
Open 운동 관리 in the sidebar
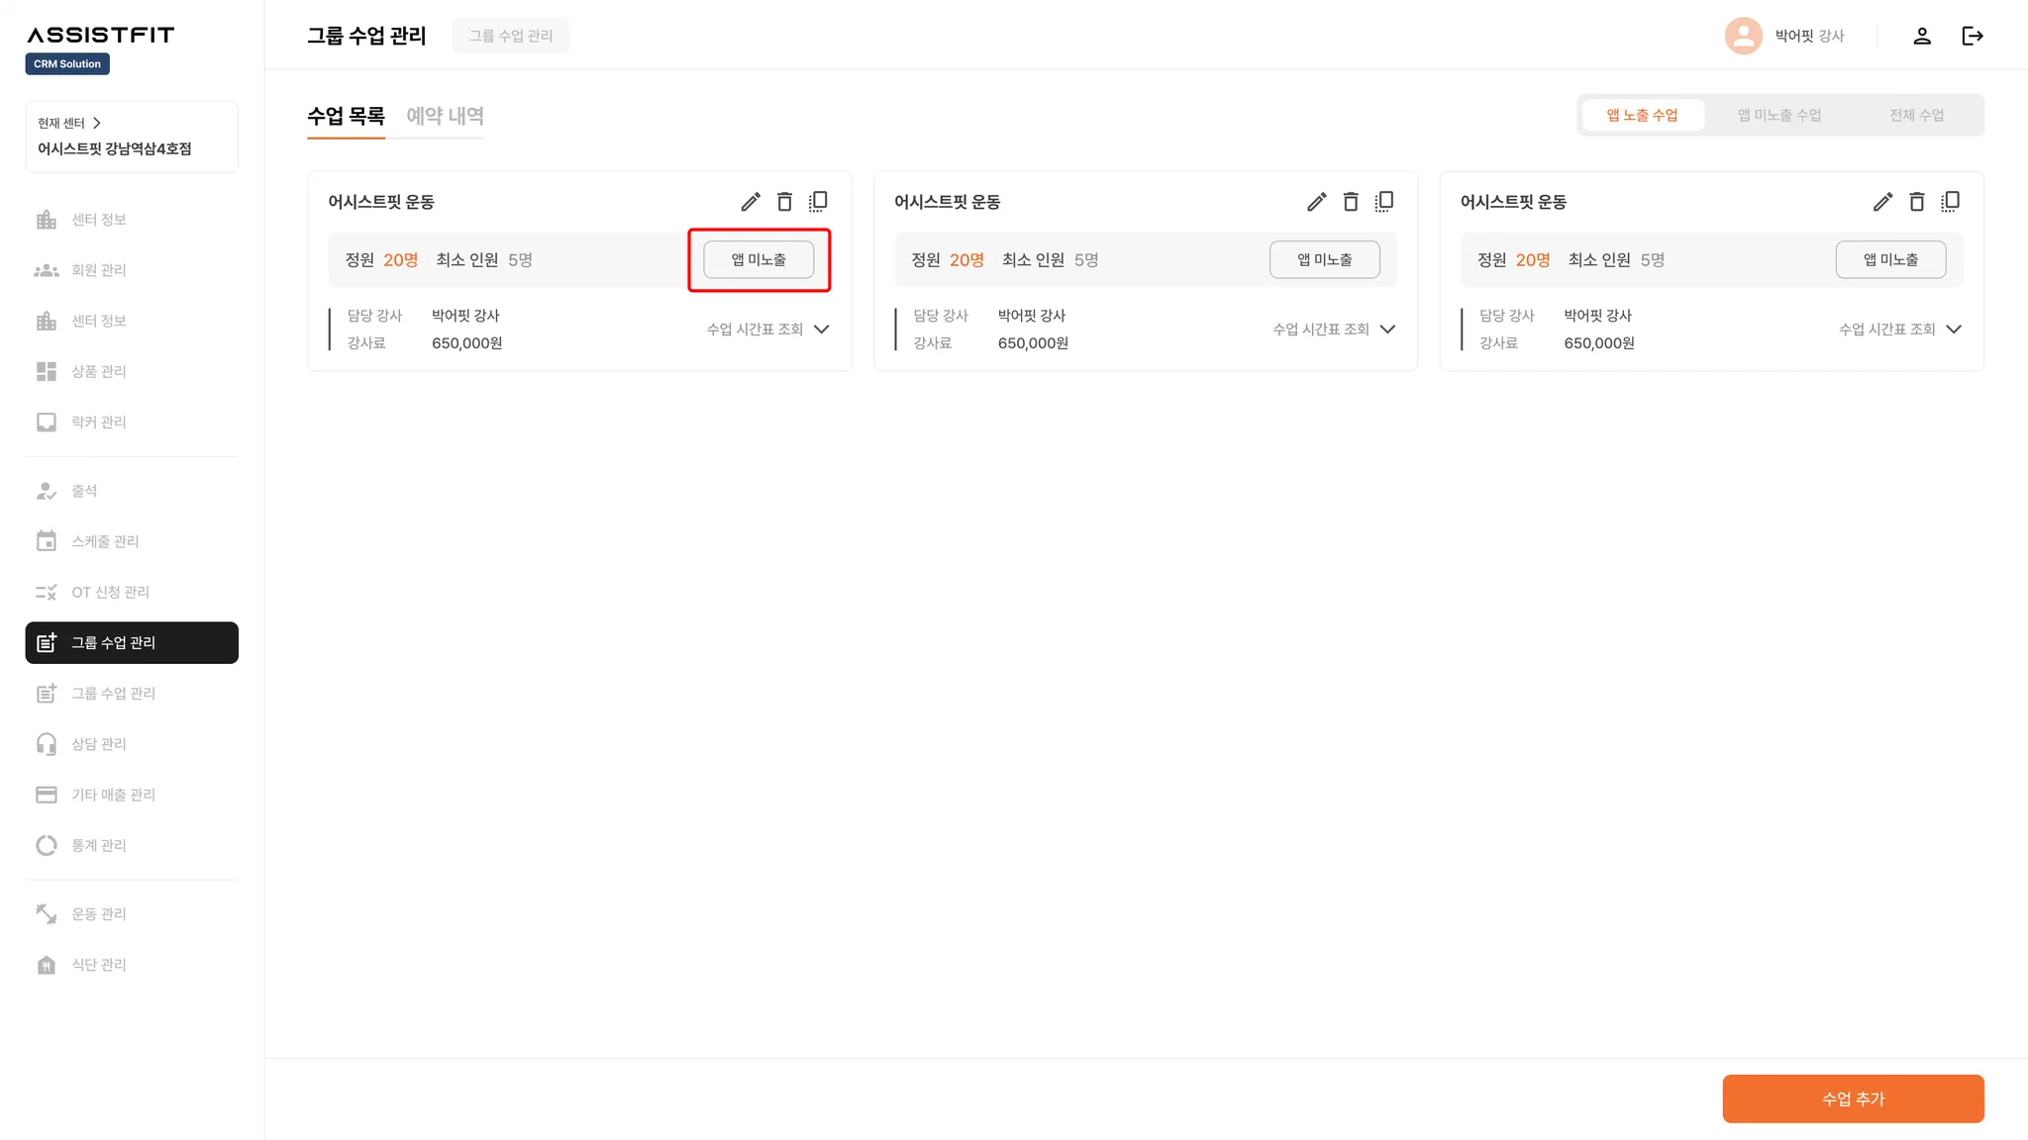point(98,913)
